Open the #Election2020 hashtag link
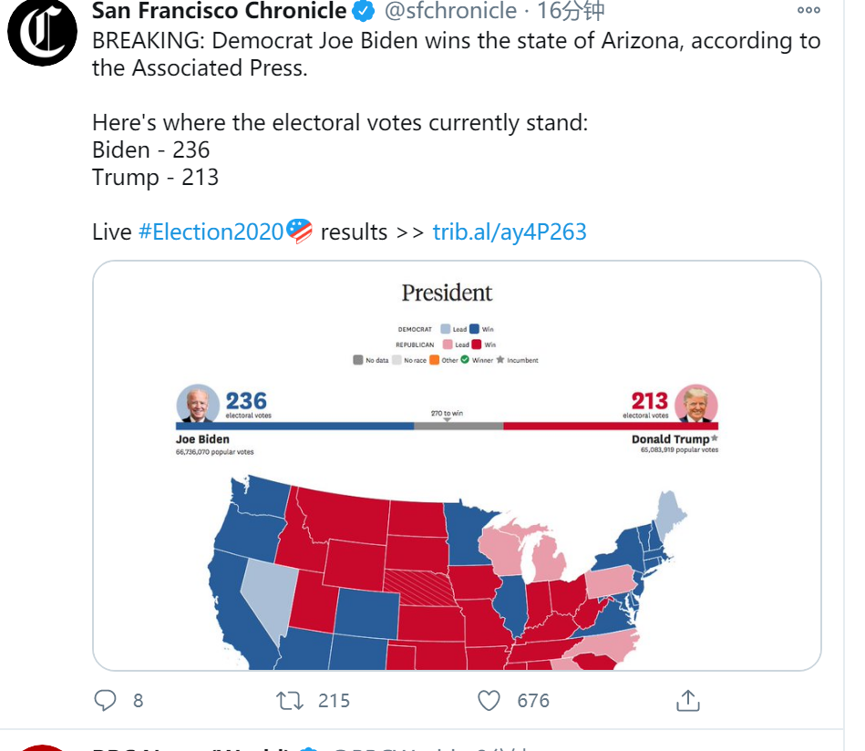The height and width of the screenshot is (751, 865). tap(211, 231)
